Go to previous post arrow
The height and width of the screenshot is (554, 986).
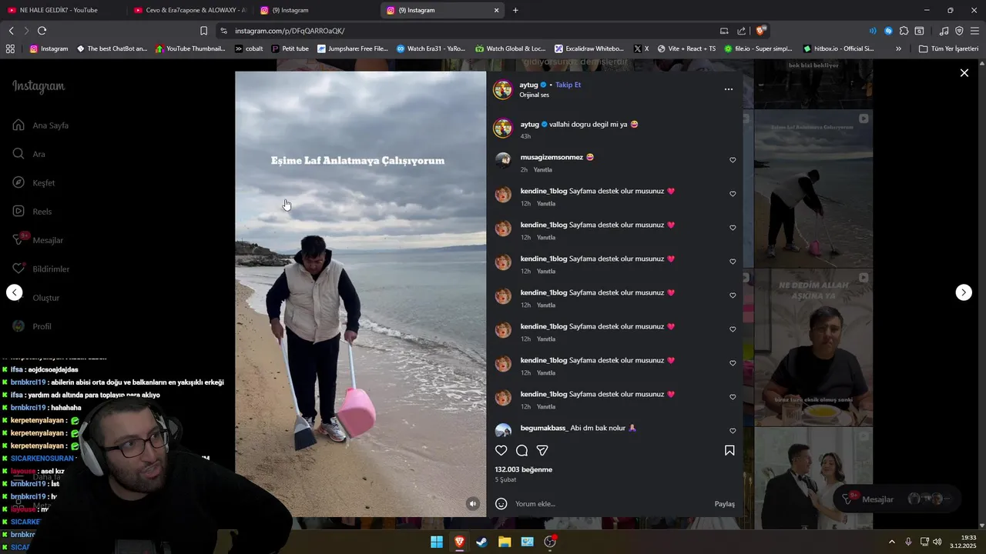pos(15,292)
